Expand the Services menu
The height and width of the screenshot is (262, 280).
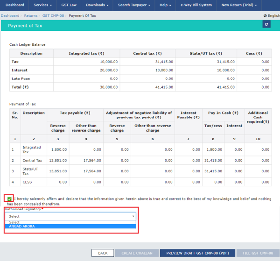[x=43, y=5]
